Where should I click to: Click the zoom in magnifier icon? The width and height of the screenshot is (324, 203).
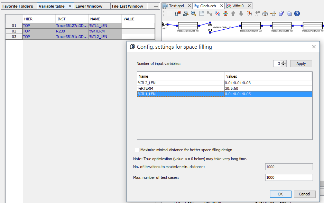[x=193, y=13]
